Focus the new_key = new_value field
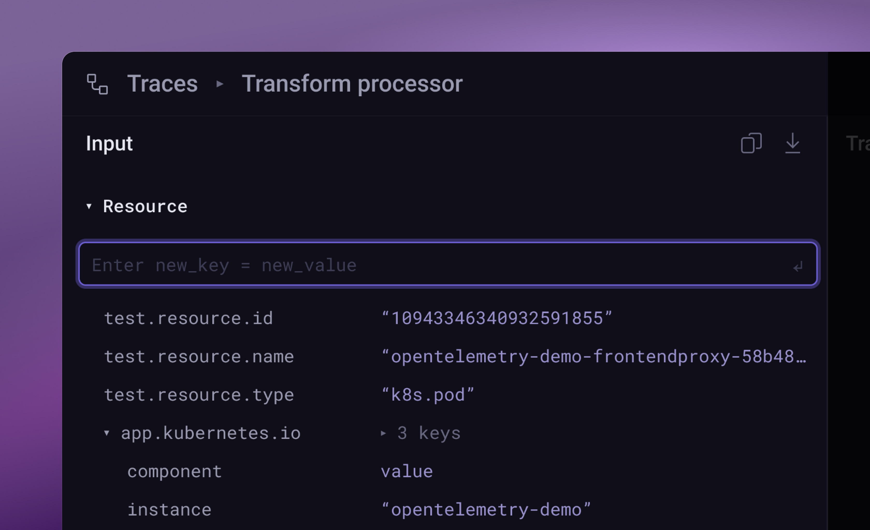Screen dimensions: 870x530 (x=424, y=265)
